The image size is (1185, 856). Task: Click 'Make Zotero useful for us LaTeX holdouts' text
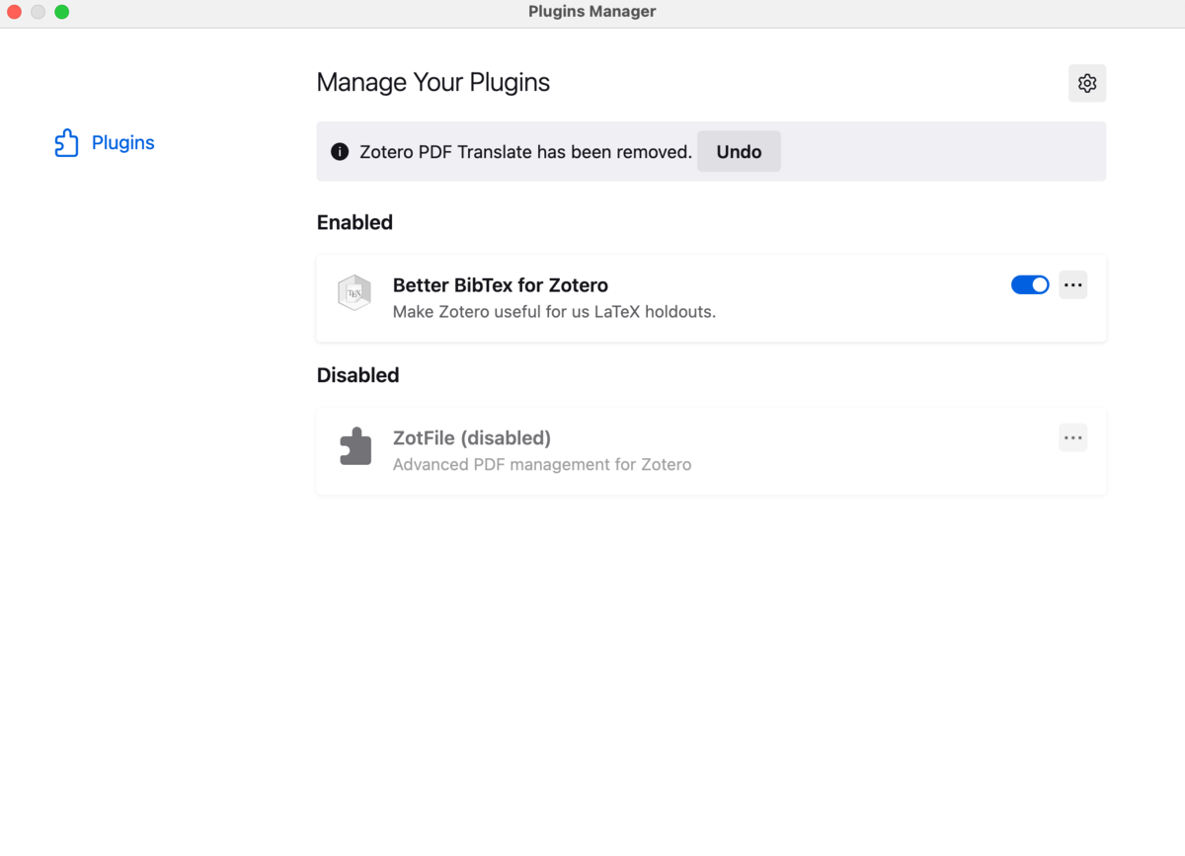click(x=554, y=312)
